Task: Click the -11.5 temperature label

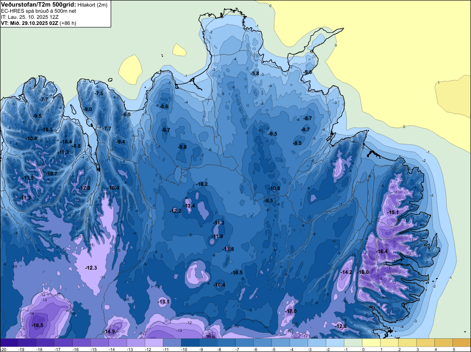Action: click(28, 178)
